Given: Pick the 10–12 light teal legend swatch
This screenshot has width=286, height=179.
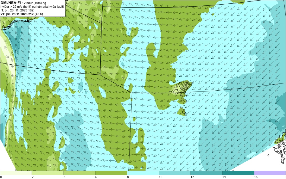Looking at the screenshot, I should [x=174, y=173].
